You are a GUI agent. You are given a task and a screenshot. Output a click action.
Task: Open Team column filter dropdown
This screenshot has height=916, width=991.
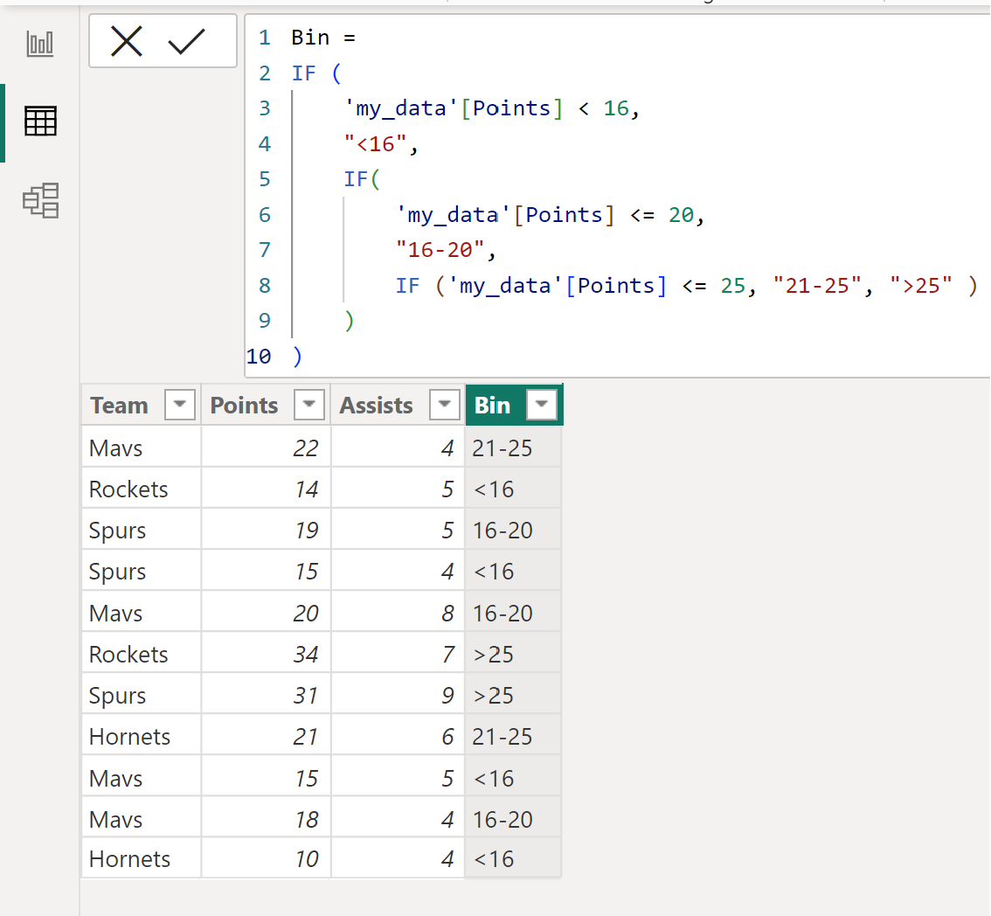179,405
